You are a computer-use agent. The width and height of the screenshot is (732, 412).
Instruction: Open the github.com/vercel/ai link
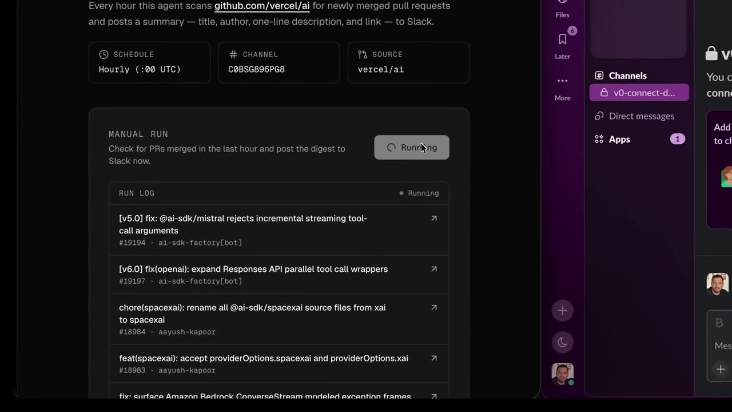[262, 6]
